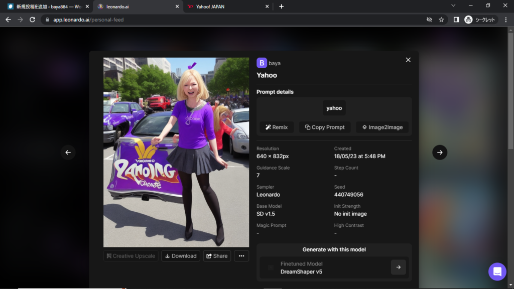Open Image2Image for this picture
This screenshot has height=289, width=514.
(x=382, y=127)
